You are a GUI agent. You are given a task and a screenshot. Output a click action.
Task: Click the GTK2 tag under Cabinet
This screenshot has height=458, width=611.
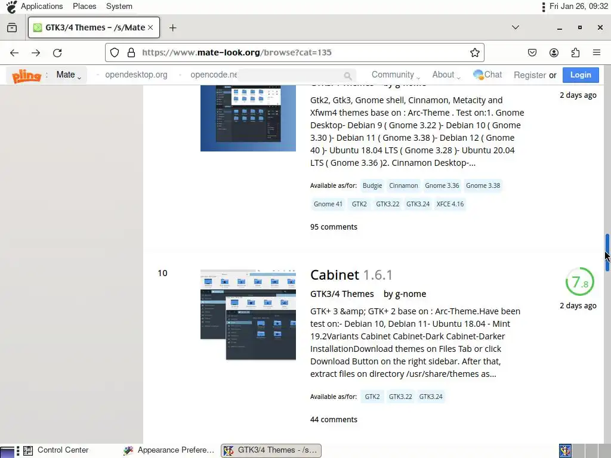pos(372,397)
